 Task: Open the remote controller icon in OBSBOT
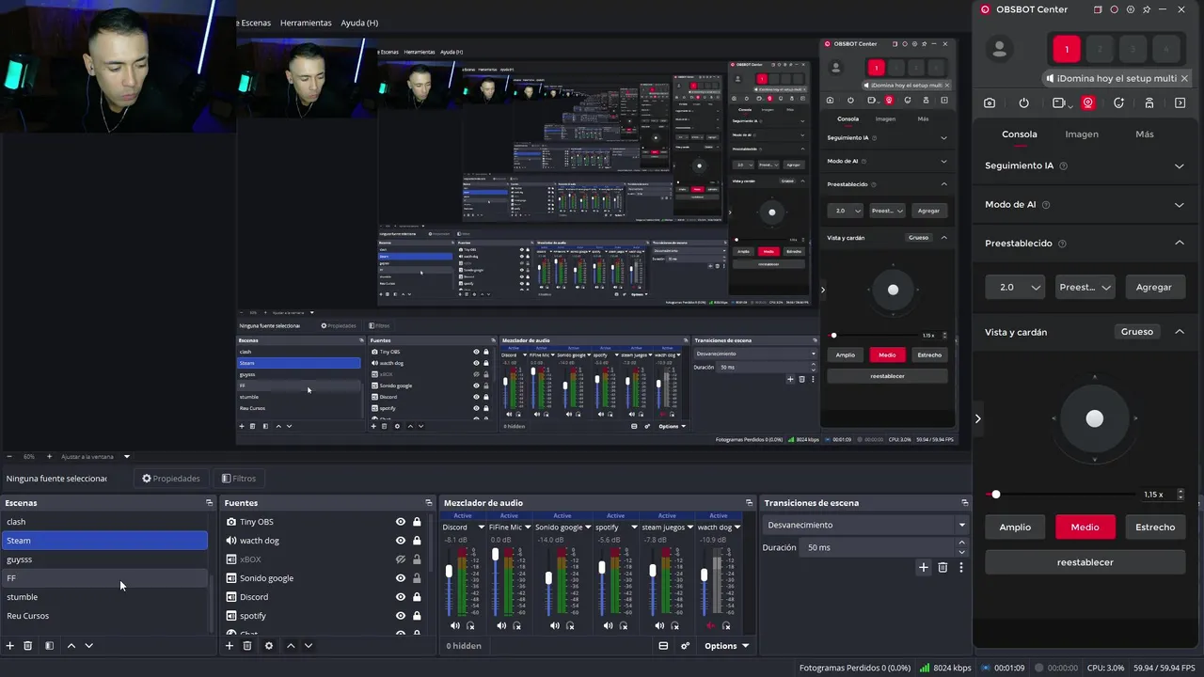click(1149, 103)
